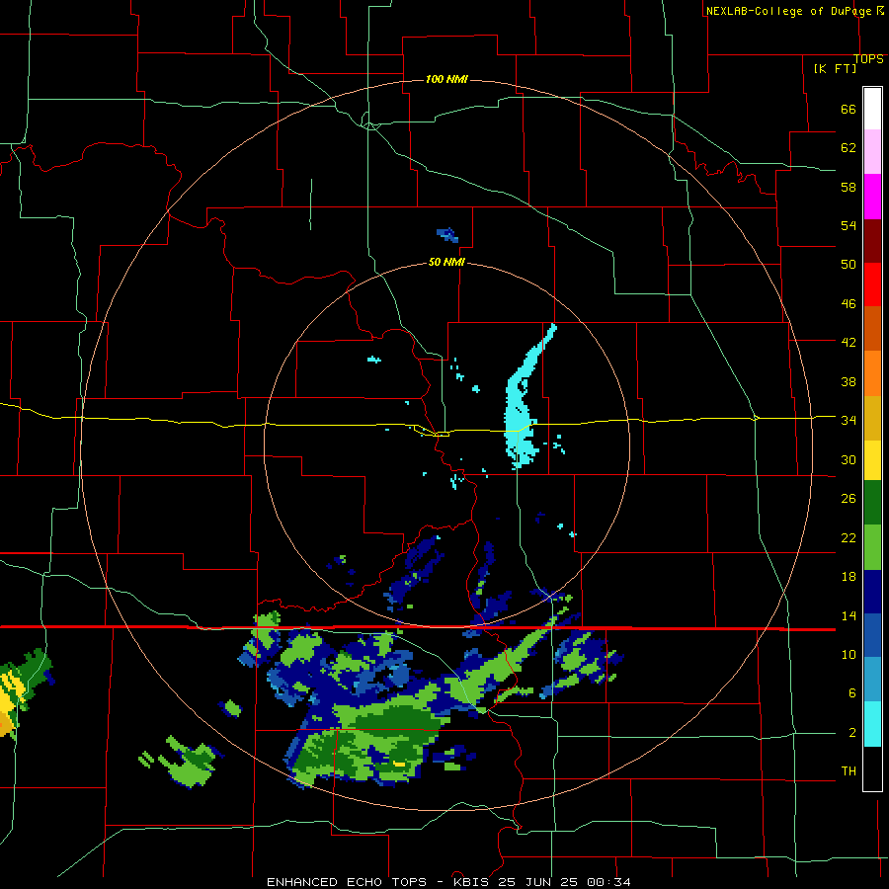Click the legend value "42"

[849, 343]
